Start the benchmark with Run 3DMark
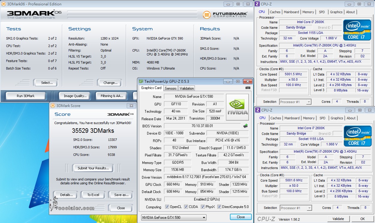Viewport: 375px width, 223px height. point(26,96)
